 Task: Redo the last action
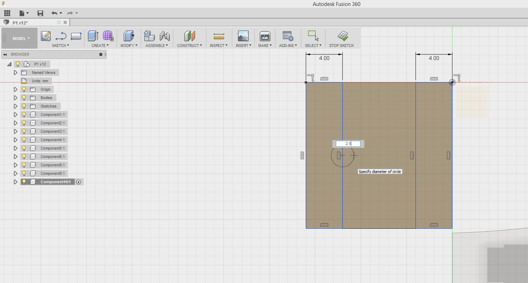click(70, 13)
